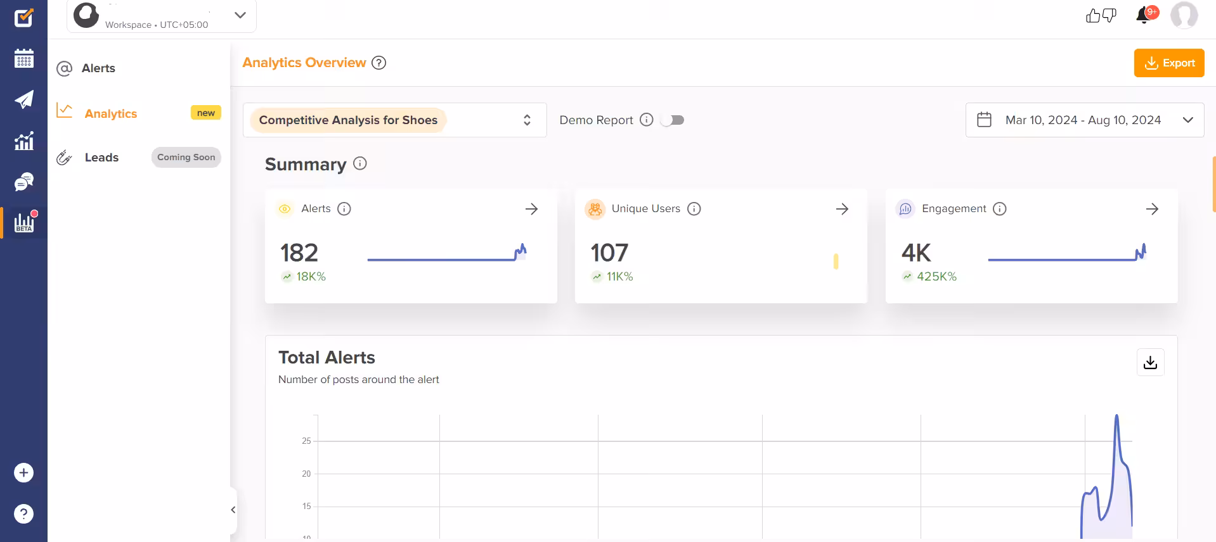Open the chat bubbles inbox icon
The width and height of the screenshot is (1216, 542).
pyautogui.click(x=23, y=182)
